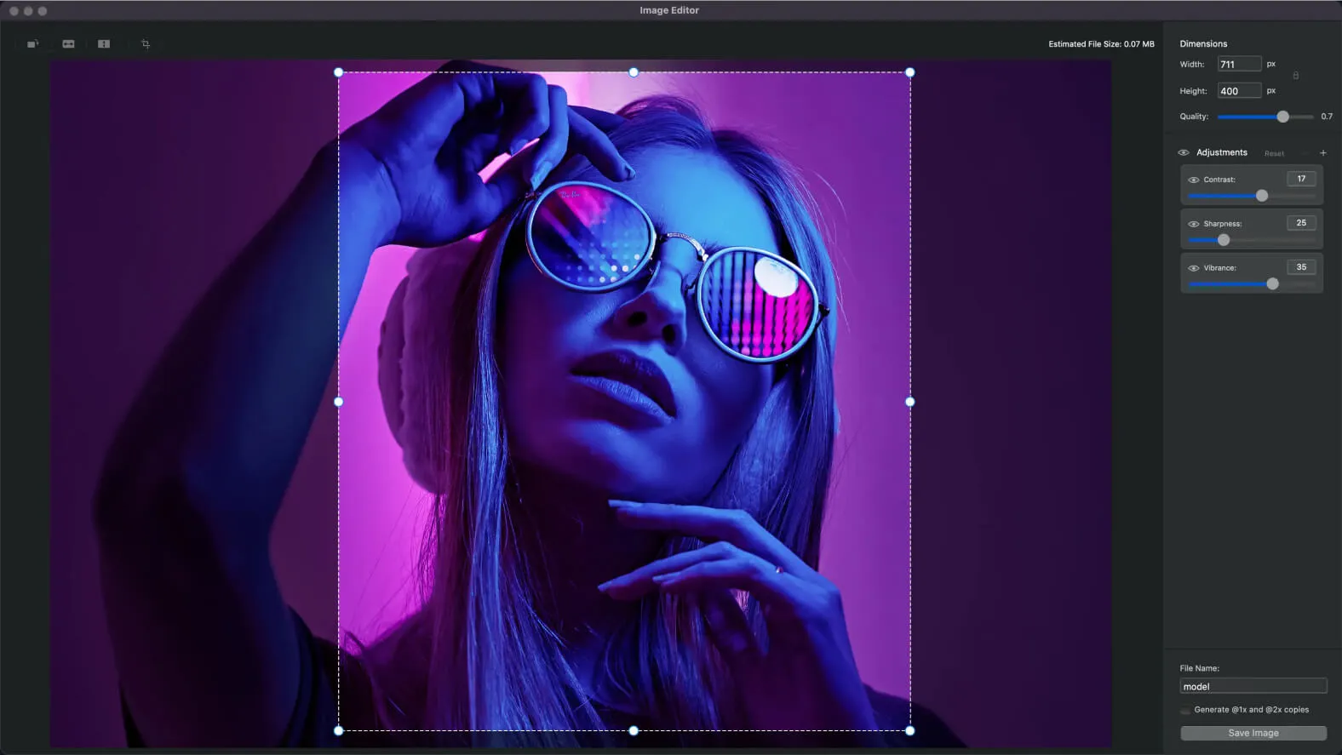Focus the Sharpness value box

1301,223
